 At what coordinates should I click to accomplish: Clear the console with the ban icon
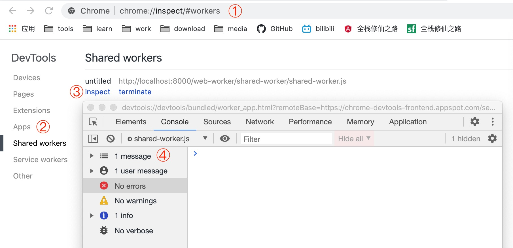[111, 139]
